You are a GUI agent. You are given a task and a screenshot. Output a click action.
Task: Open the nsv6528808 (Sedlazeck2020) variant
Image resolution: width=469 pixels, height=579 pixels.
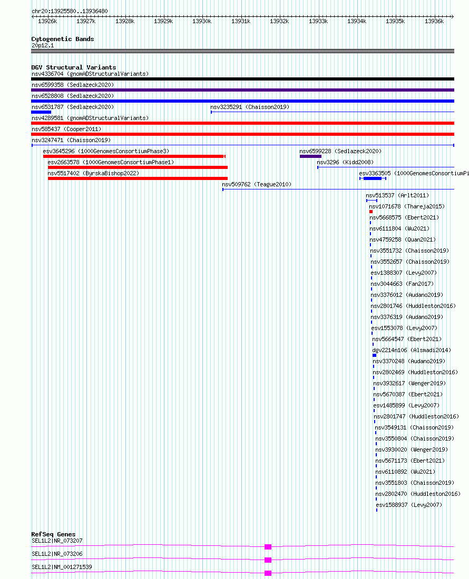73,96
